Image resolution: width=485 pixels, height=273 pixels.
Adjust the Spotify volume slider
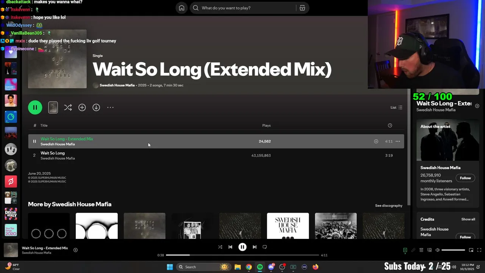pyautogui.click(x=453, y=250)
